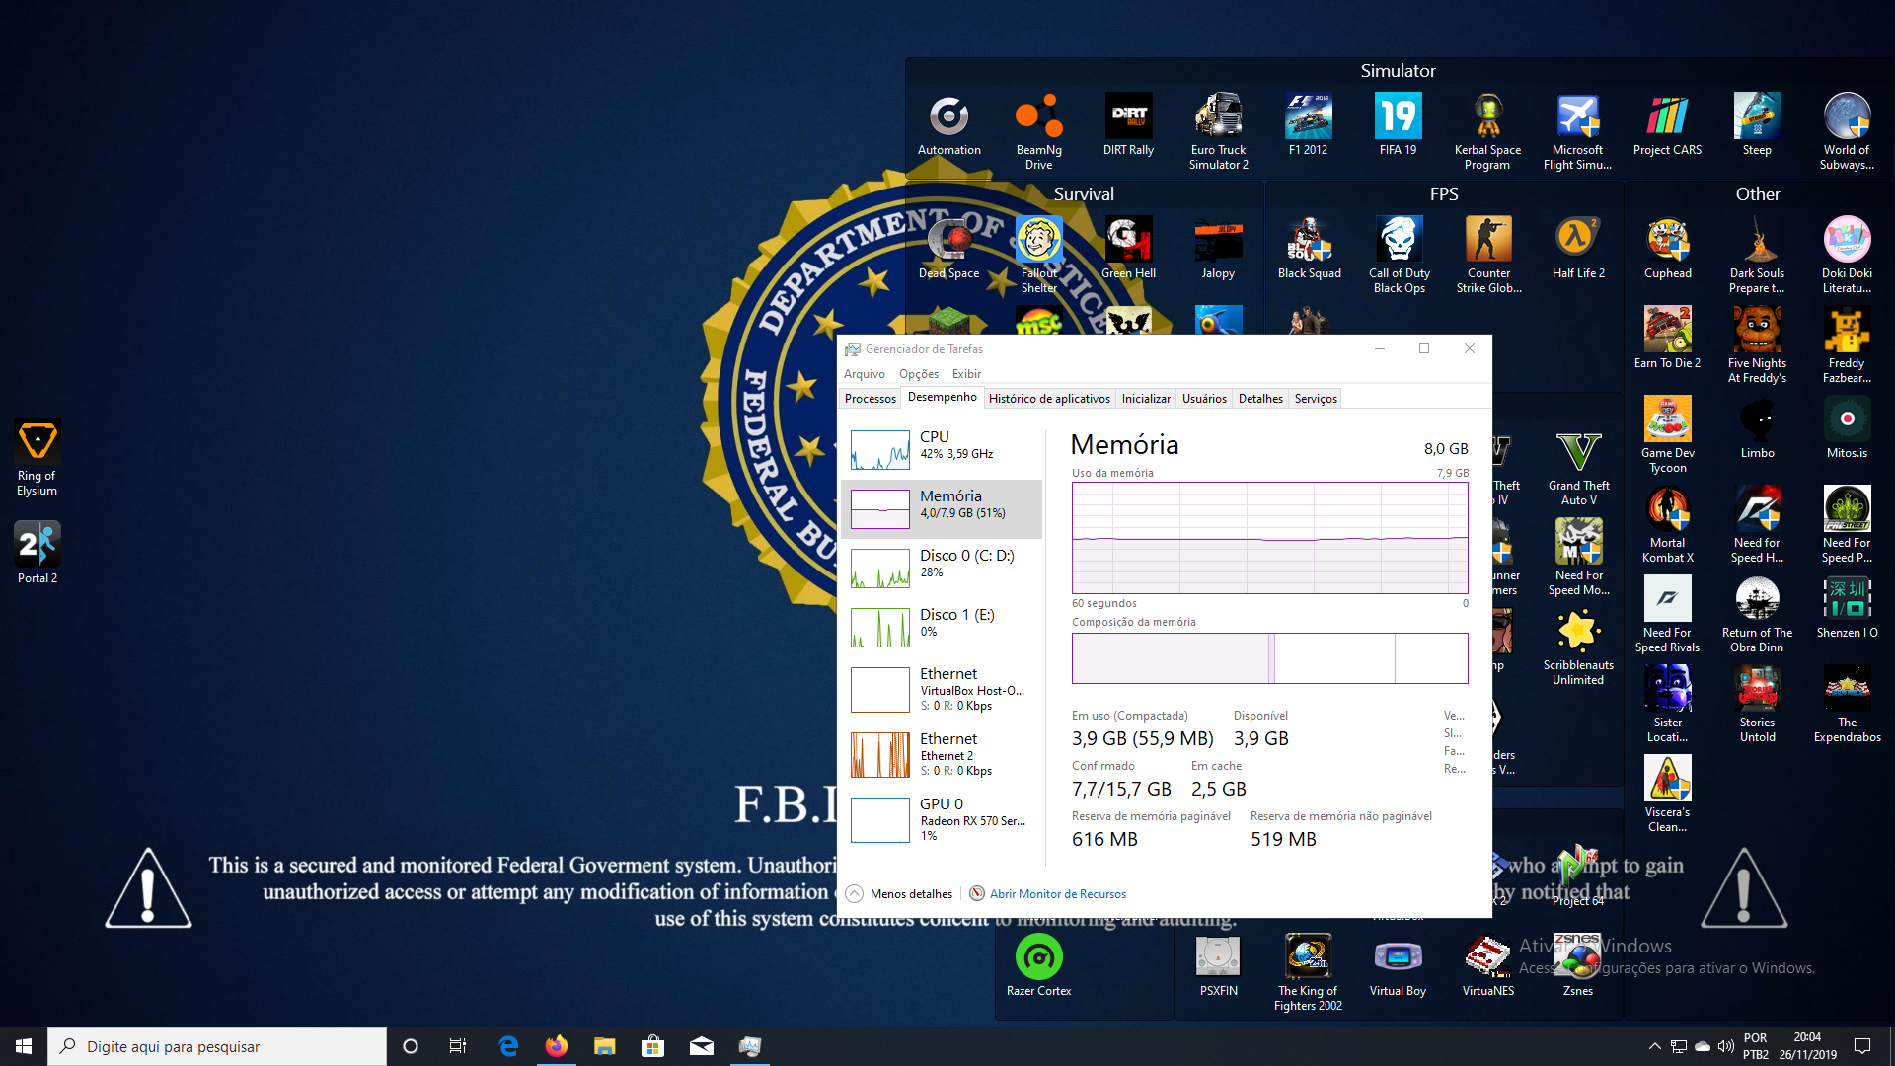The height and width of the screenshot is (1066, 1895).
Task: Open Fallout Shelter shortcut
Action: tap(1038, 256)
